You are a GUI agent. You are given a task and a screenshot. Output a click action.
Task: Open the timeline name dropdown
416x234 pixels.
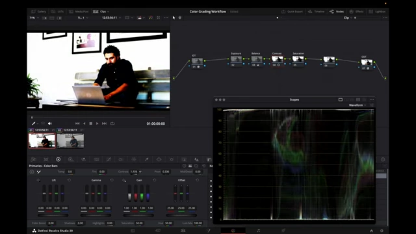click(83, 18)
